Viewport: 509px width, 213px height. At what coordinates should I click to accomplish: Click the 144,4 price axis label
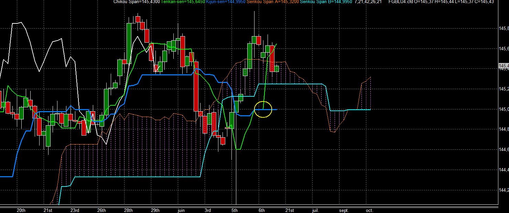pyautogui.click(x=503, y=170)
